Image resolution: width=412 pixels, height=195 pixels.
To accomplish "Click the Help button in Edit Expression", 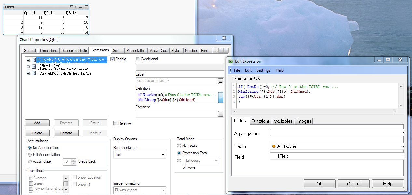I will pyautogui.click(x=388, y=184).
